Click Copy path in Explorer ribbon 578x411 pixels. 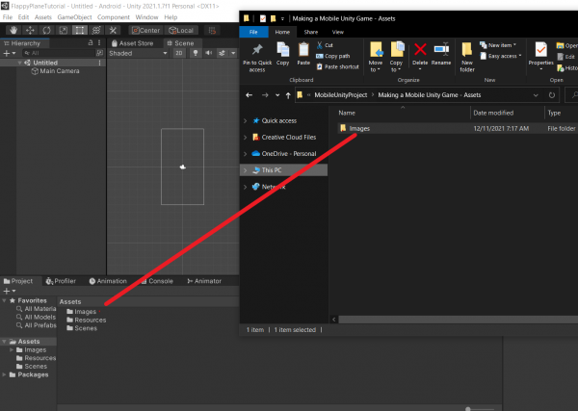coord(333,56)
